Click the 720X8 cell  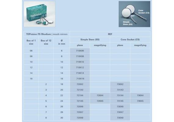[80, 118]
